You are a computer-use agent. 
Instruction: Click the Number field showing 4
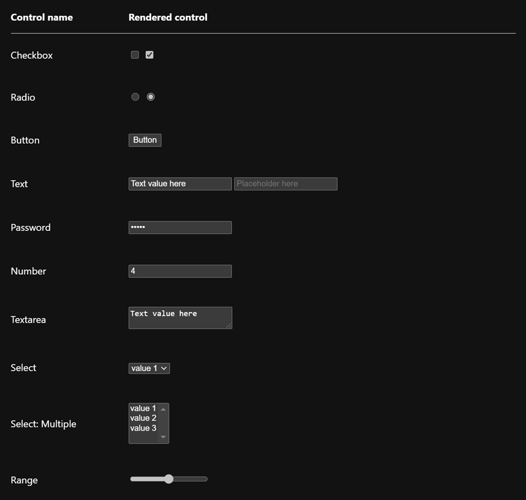point(180,271)
